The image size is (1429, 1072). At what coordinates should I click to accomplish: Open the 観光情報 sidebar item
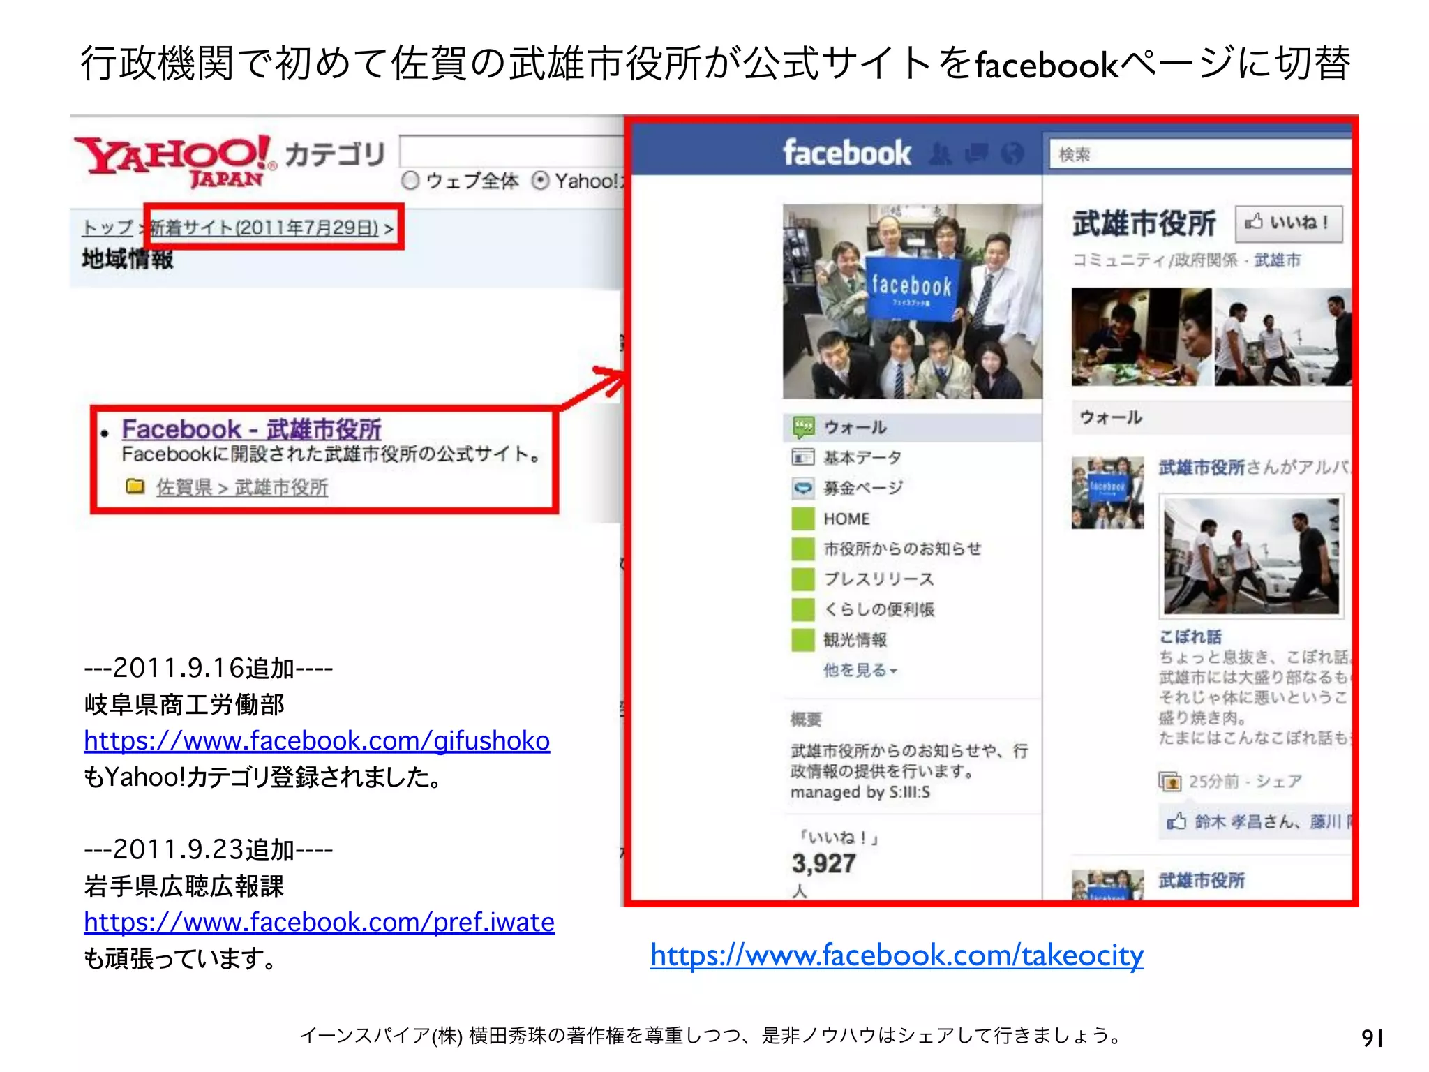[x=855, y=639]
